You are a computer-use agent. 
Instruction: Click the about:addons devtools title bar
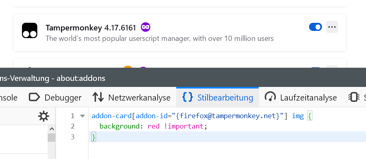183,78
